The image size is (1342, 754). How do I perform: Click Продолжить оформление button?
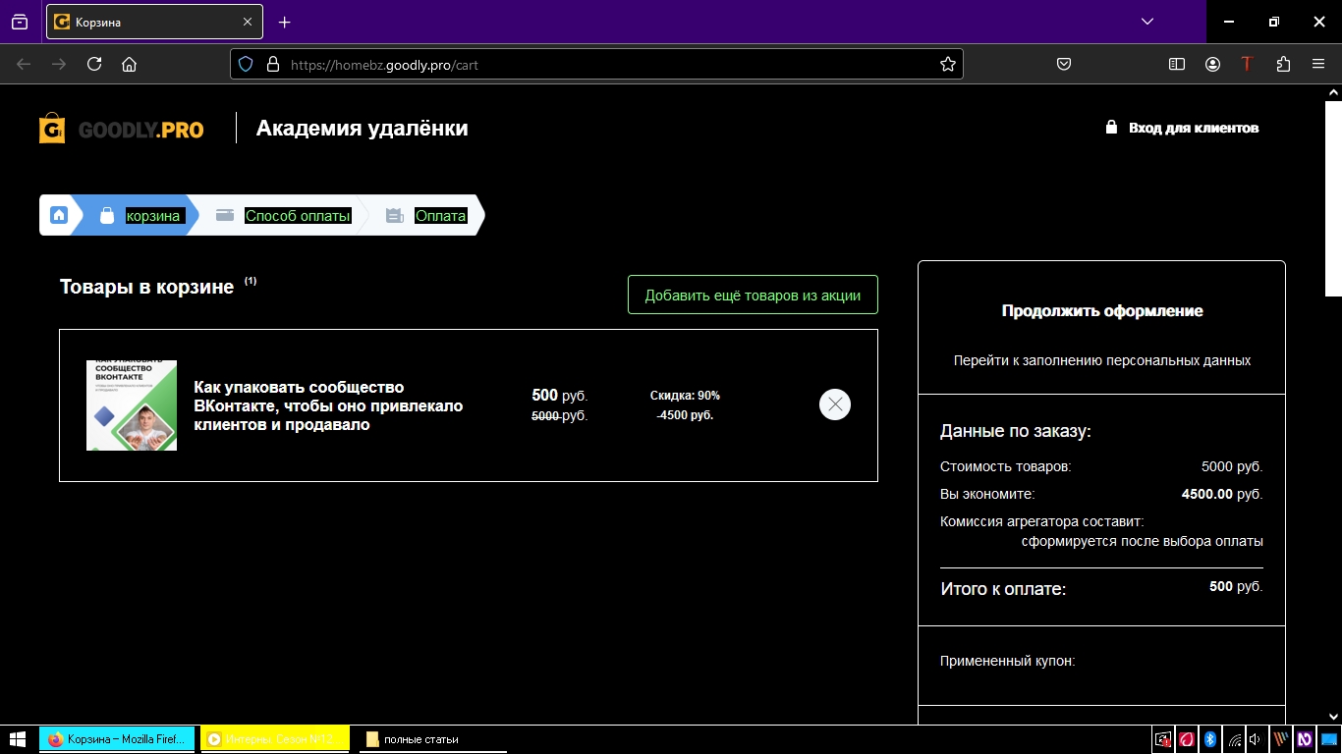pos(1102,310)
